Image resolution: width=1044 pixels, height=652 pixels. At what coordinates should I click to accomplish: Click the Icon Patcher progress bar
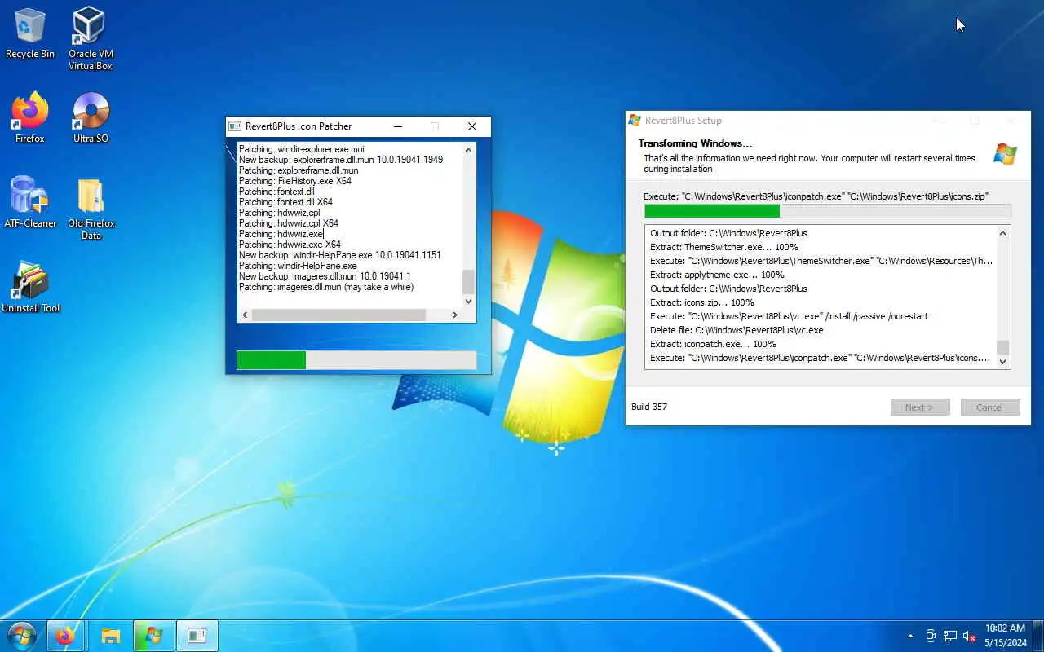point(356,360)
